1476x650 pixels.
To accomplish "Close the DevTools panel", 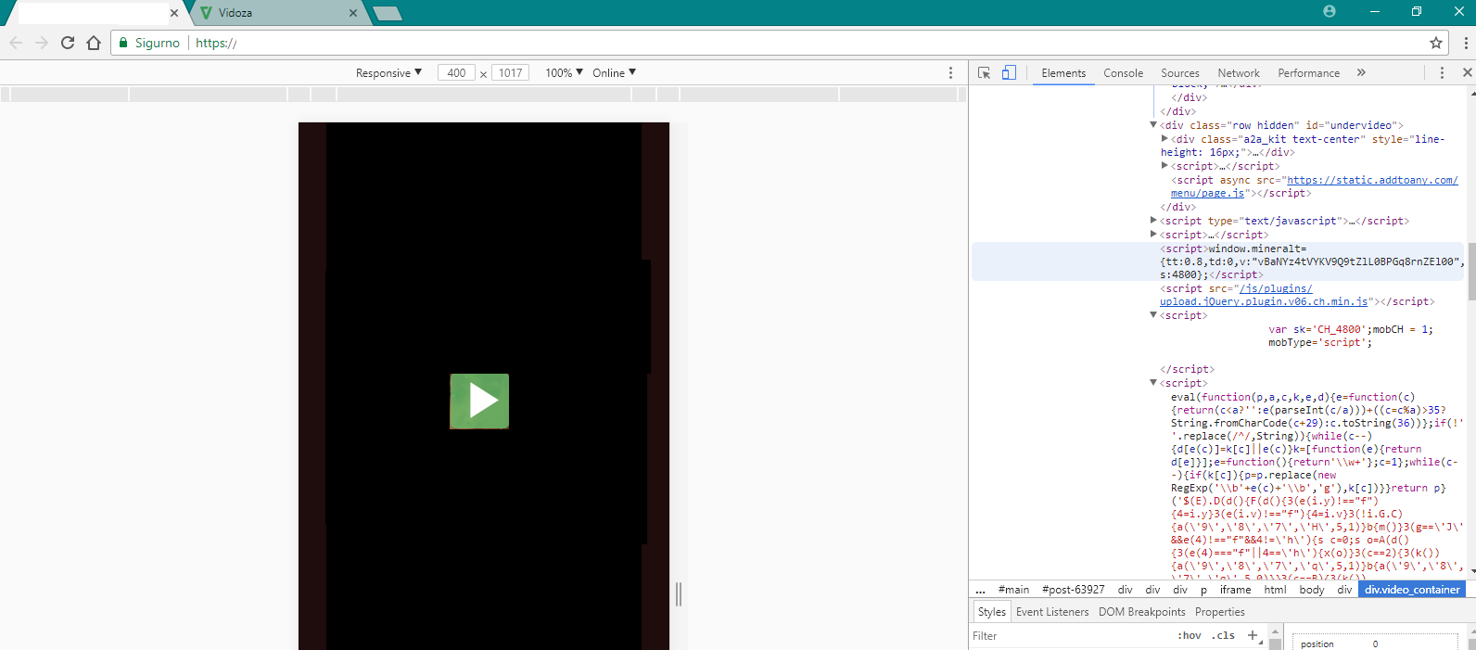I will 1467,72.
